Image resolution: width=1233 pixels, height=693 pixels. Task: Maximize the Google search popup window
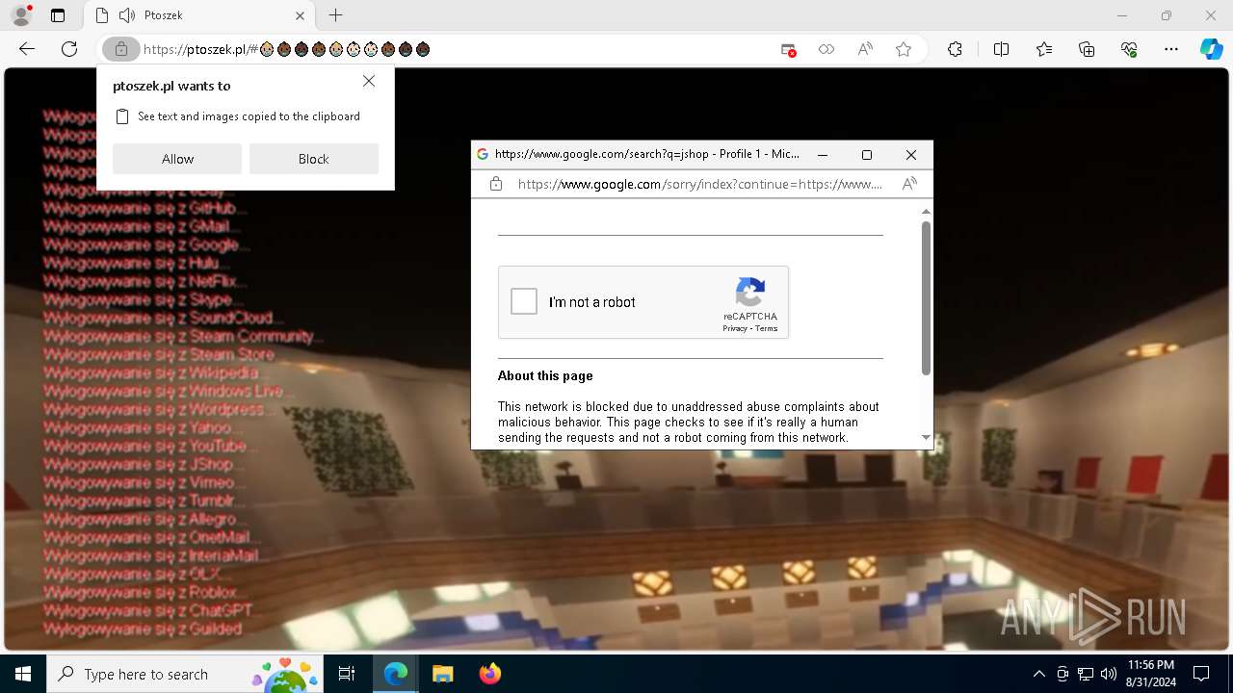coord(866,155)
